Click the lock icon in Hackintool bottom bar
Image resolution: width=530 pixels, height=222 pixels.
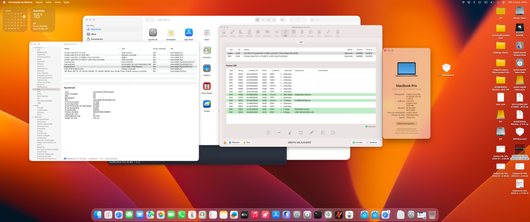[x=225, y=142]
